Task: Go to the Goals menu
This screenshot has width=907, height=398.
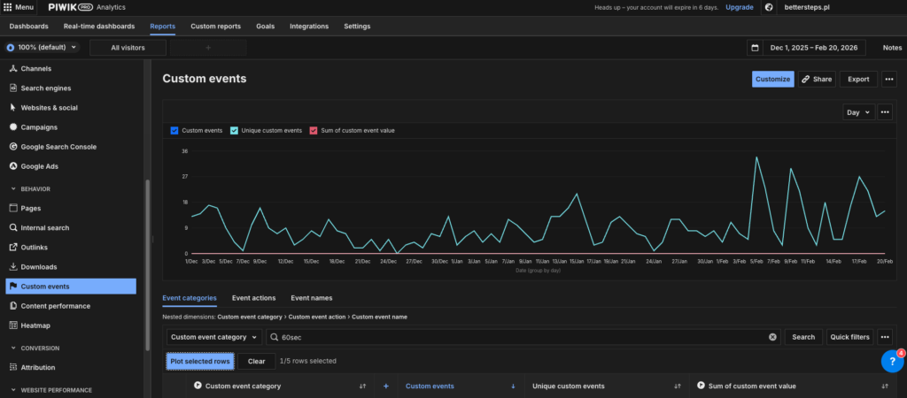Action: click(x=265, y=26)
